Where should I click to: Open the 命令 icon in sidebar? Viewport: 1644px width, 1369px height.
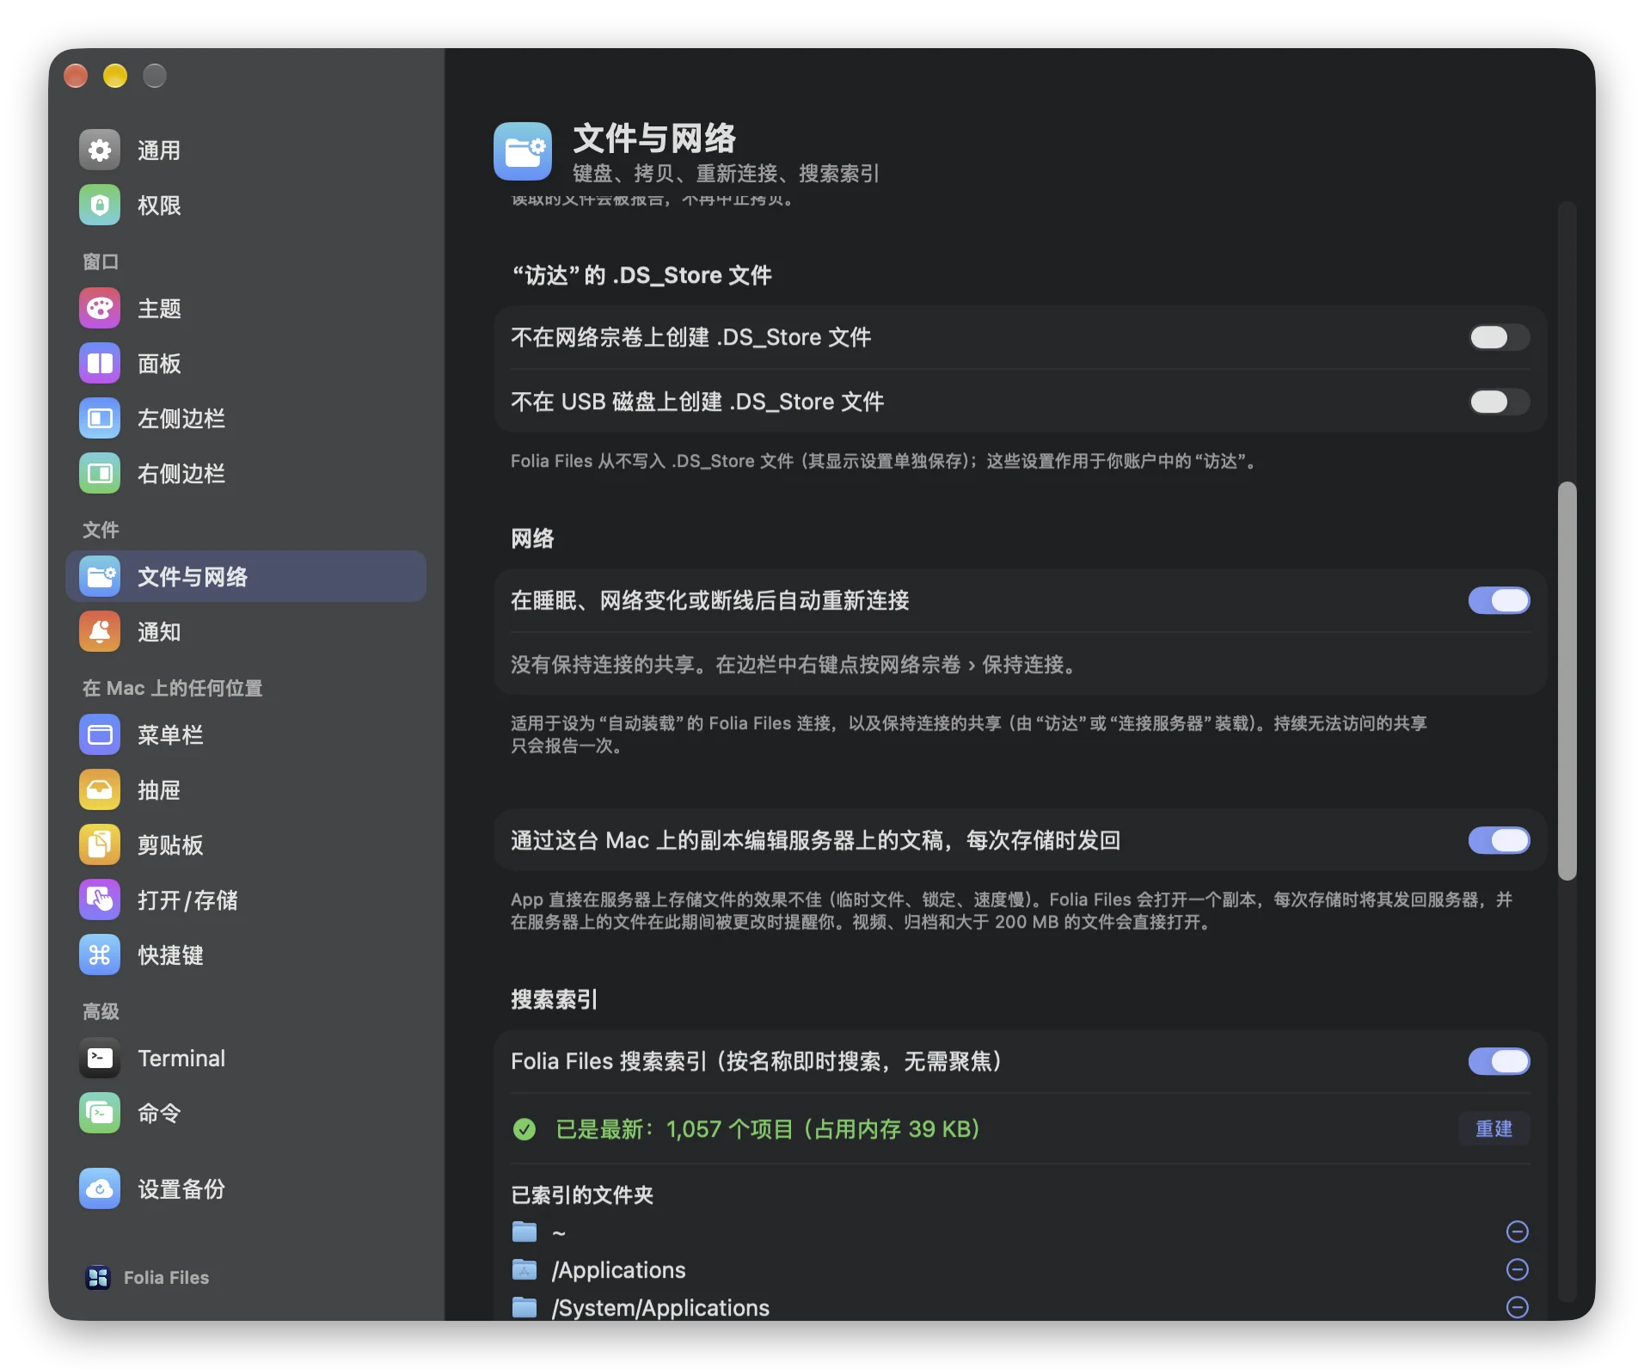(100, 1114)
